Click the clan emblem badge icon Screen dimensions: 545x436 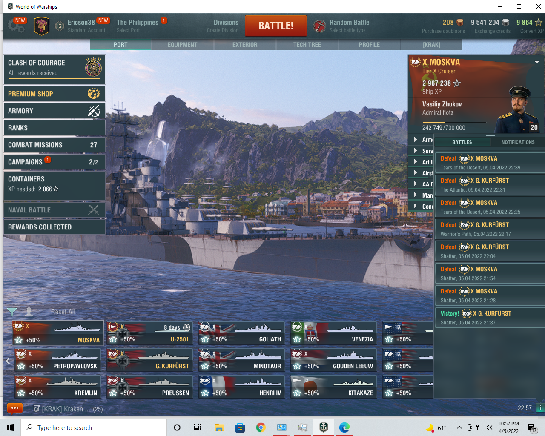(42, 26)
